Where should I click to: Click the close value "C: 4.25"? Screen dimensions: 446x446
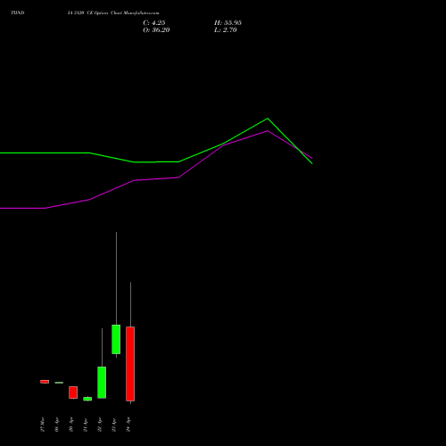[154, 23]
